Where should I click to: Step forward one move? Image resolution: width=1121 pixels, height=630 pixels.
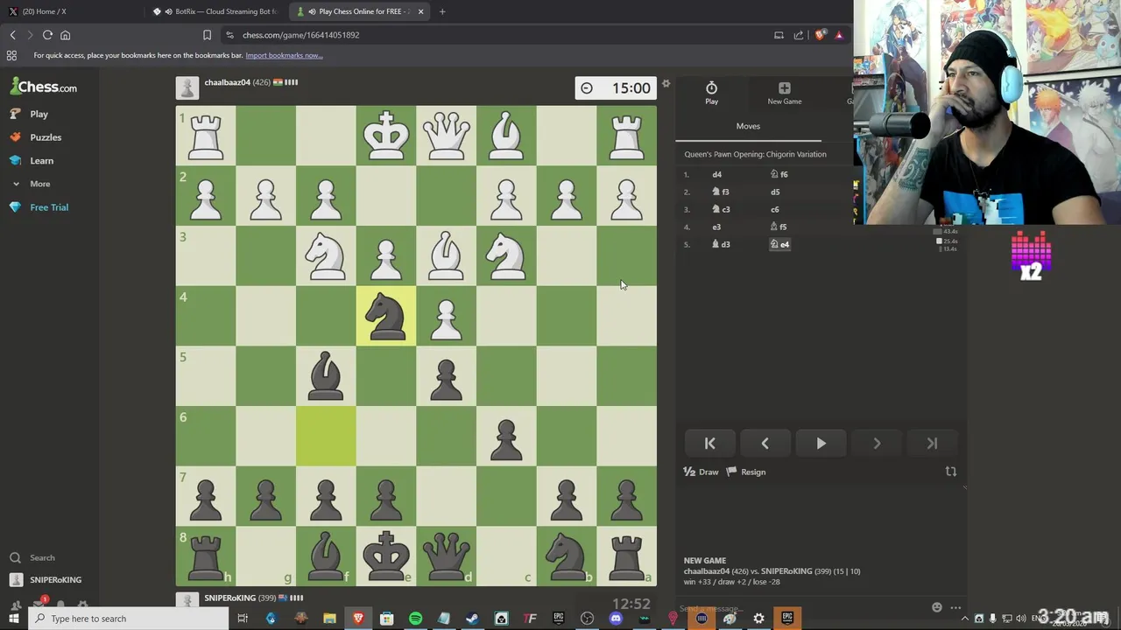pos(877,444)
